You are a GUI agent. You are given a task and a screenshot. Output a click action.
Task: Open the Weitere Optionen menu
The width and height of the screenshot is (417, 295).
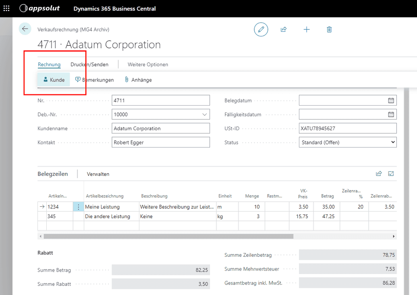coord(148,64)
